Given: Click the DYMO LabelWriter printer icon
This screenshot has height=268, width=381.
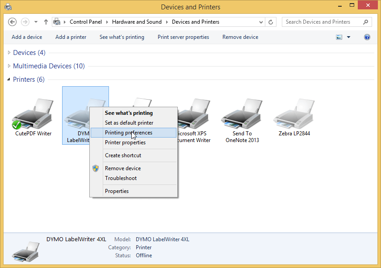Looking at the screenshot, I should tap(76, 114).
